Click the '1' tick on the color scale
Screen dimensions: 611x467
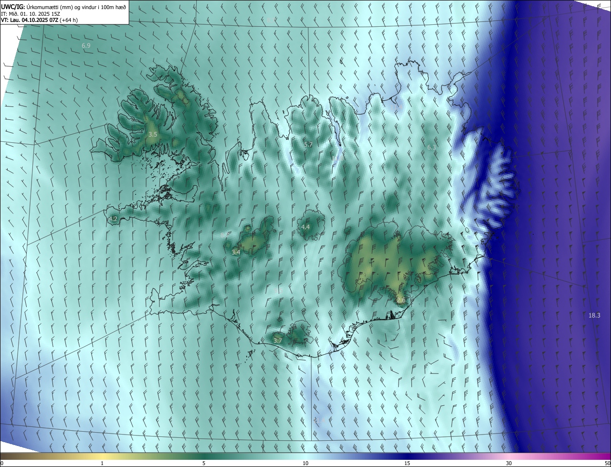[102, 464]
